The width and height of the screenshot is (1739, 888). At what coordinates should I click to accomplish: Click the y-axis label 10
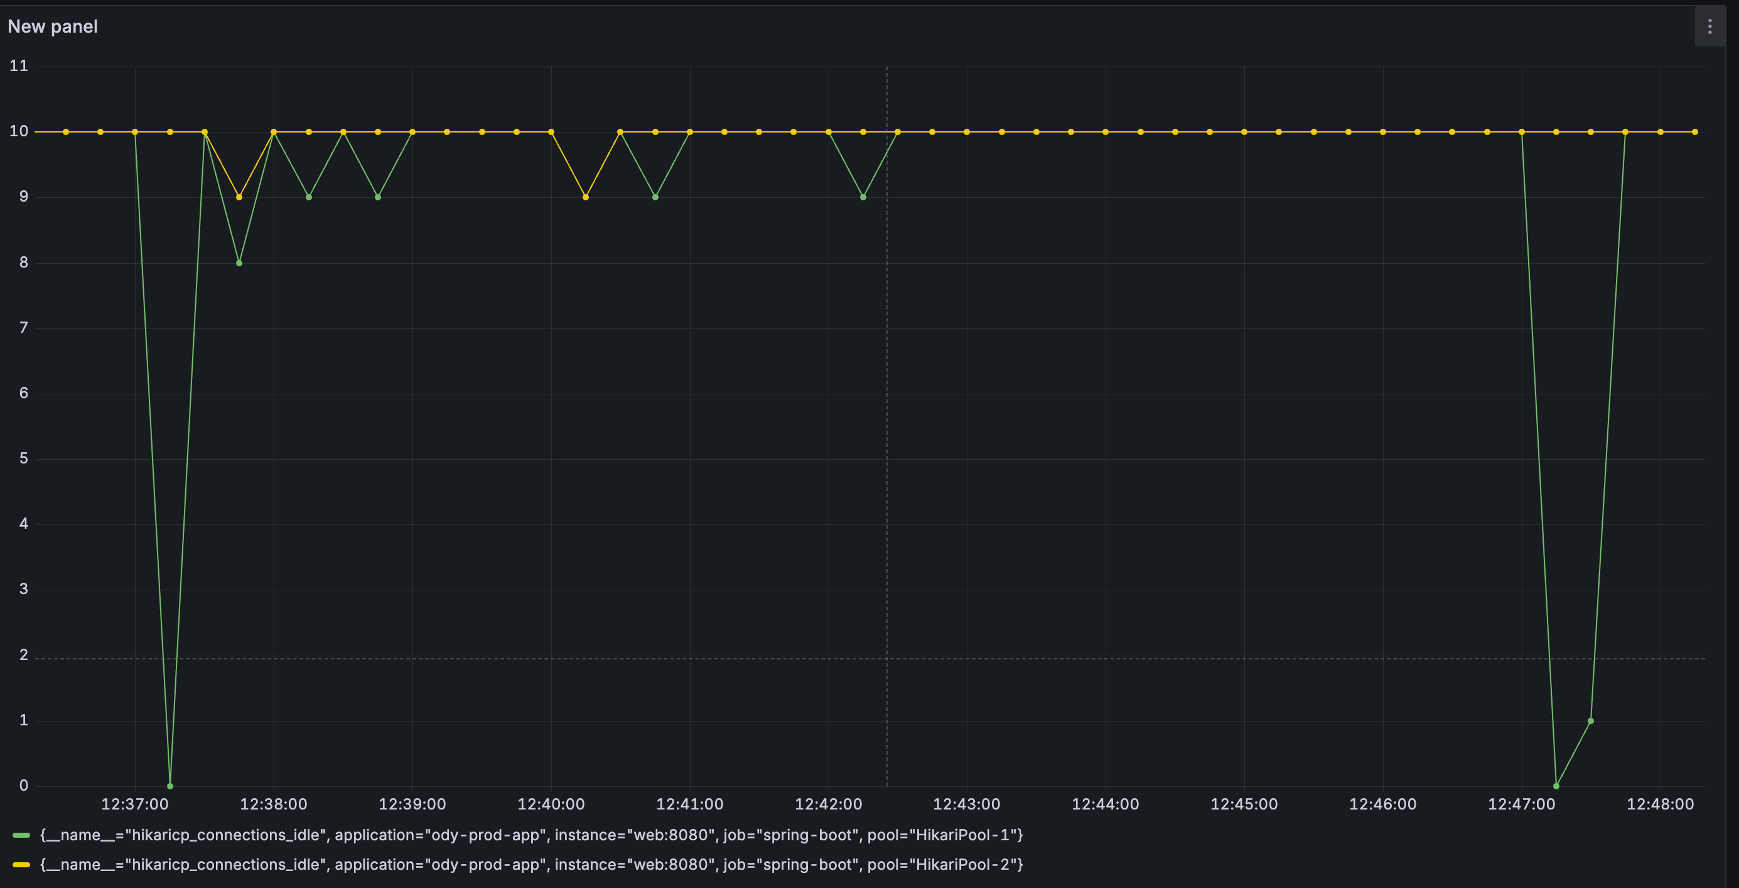coord(19,132)
